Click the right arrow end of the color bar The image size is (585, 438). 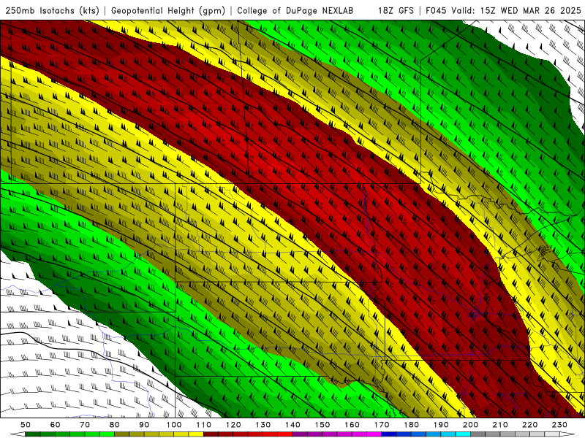[567, 434]
